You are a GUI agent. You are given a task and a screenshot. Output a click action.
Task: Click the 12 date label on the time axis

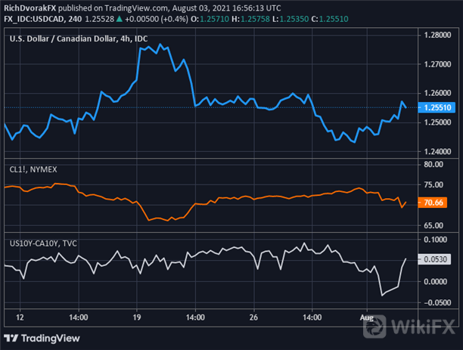(20, 317)
